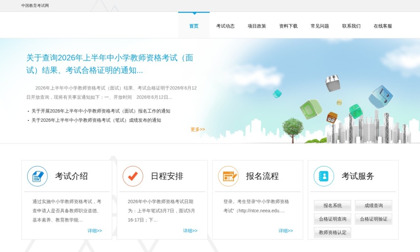Click the 考试介绍 card title
The height and width of the screenshot is (252, 420).
tap(71, 176)
